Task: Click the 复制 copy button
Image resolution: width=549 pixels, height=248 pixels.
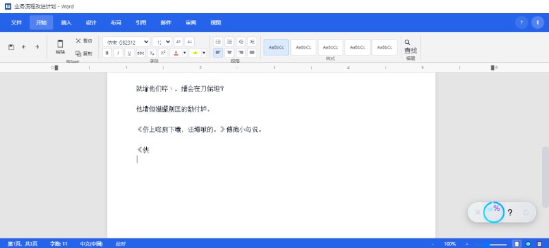Action: click(84, 53)
